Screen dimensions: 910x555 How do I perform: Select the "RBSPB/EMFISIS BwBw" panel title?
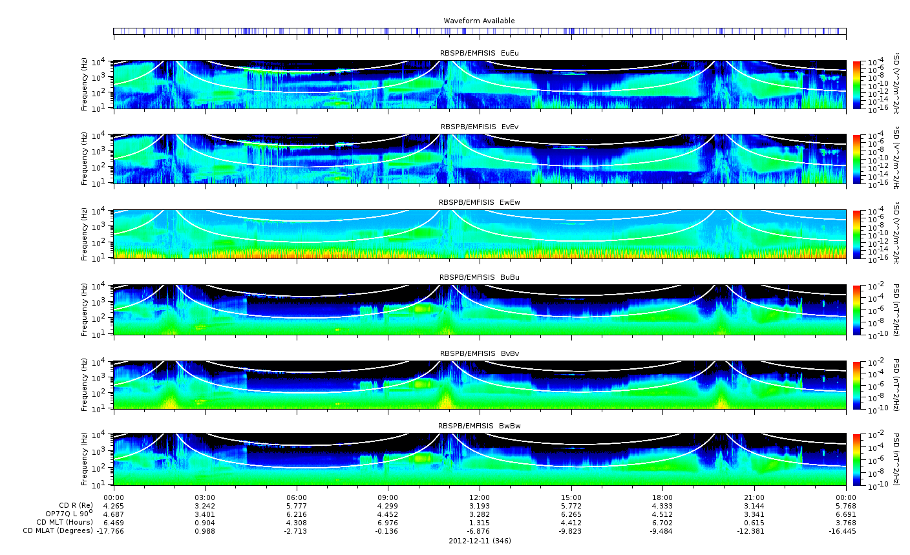479,426
